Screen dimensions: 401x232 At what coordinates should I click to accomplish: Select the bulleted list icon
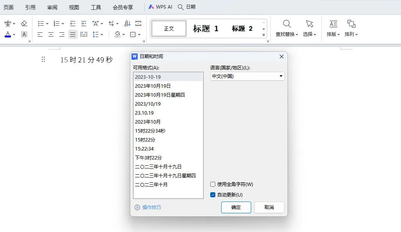[x=41, y=23]
